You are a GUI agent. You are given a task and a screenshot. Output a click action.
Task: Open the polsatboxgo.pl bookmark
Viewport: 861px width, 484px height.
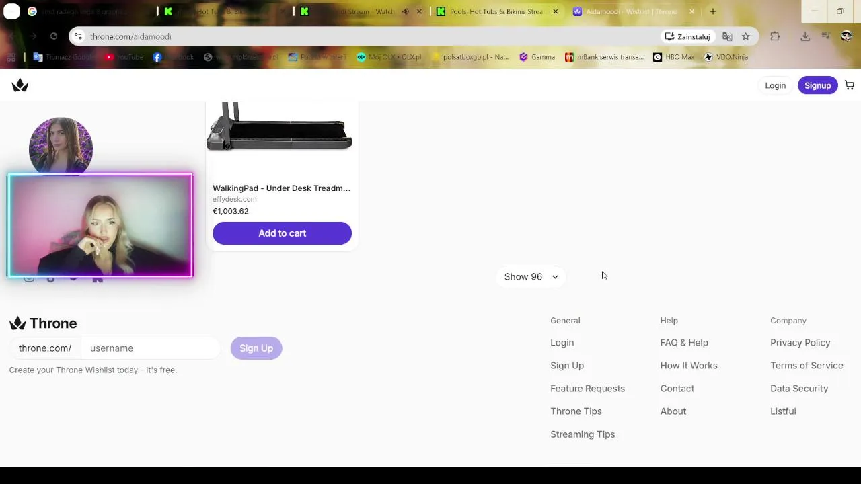pos(470,57)
